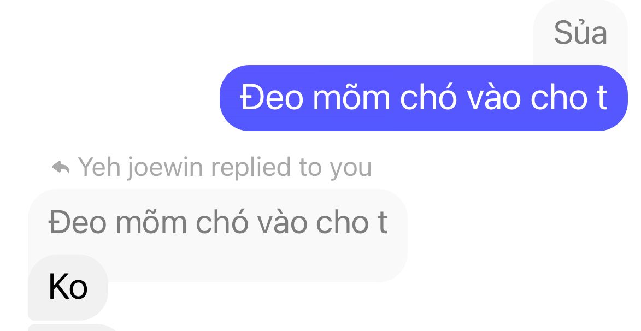Open the 'Sửa' message bubble
This screenshot has height=331, width=641.
pos(580,33)
